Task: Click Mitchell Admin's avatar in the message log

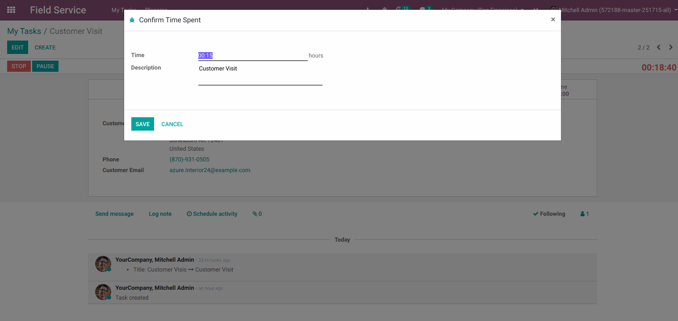Action: pos(103,263)
